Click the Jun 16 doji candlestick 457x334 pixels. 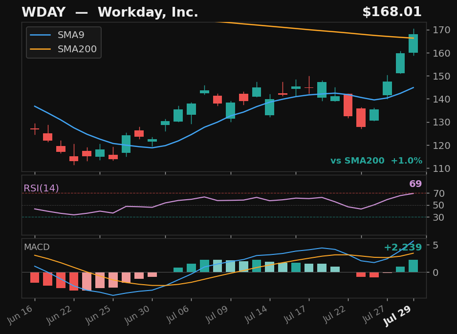coord(35,129)
